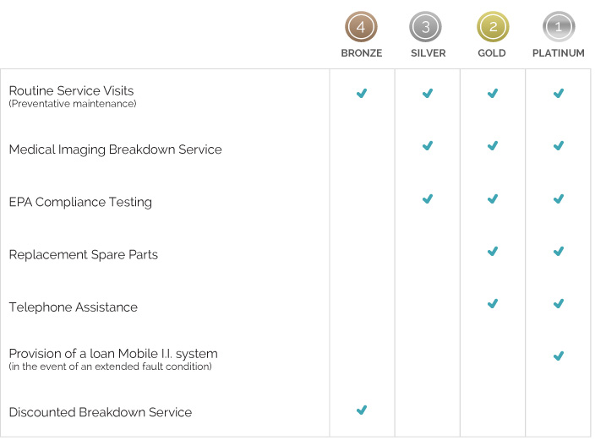This screenshot has height=440, width=595.
Task: Click Bronze checkmark for Routine Service Visits
Action: [362, 93]
